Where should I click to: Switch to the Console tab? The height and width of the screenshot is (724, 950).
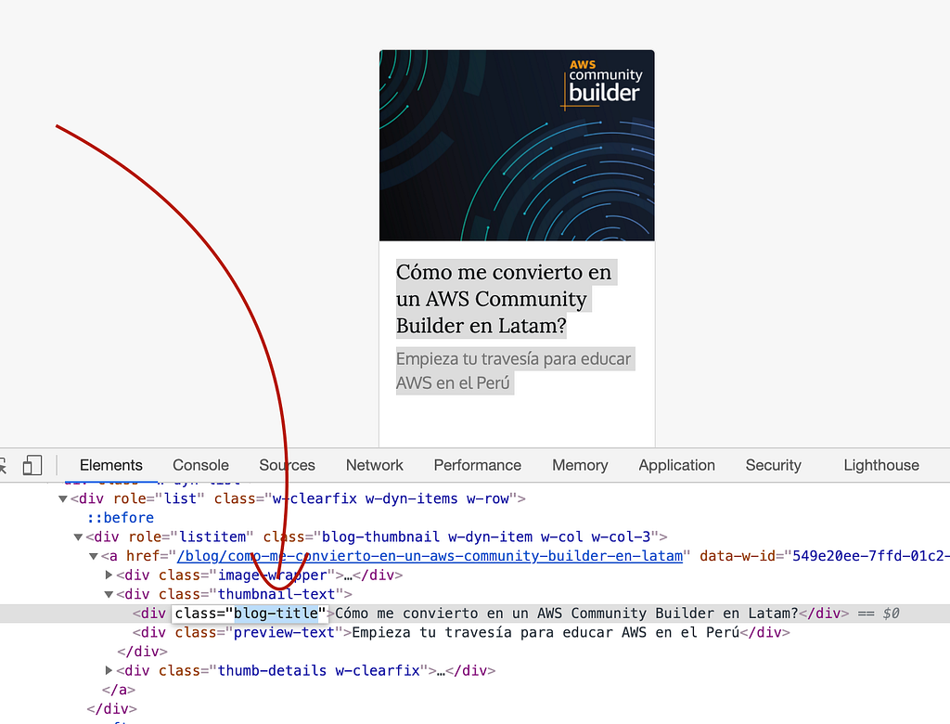coord(200,465)
